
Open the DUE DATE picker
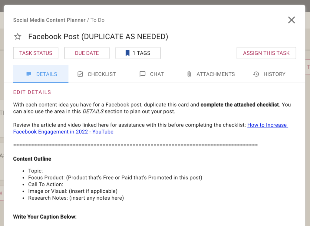click(87, 53)
